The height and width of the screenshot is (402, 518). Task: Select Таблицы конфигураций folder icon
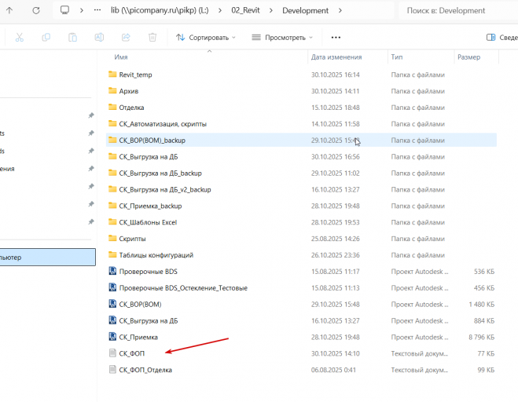[x=112, y=255]
